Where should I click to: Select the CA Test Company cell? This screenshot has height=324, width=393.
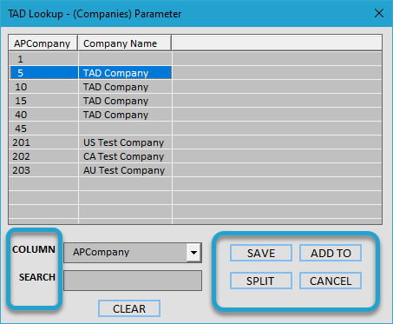coord(125,156)
